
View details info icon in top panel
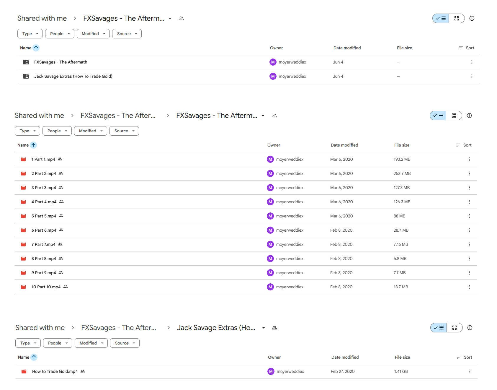[x=472, y=18]
